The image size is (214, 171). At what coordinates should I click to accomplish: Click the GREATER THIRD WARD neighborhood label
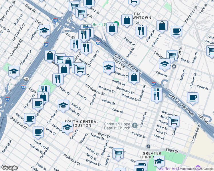point(152,155)
